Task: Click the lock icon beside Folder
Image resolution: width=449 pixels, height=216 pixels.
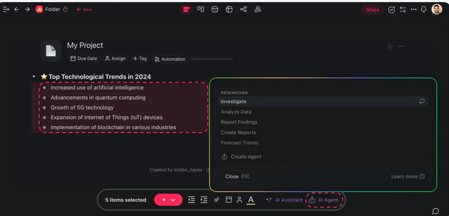Action: tap(65, 10)
